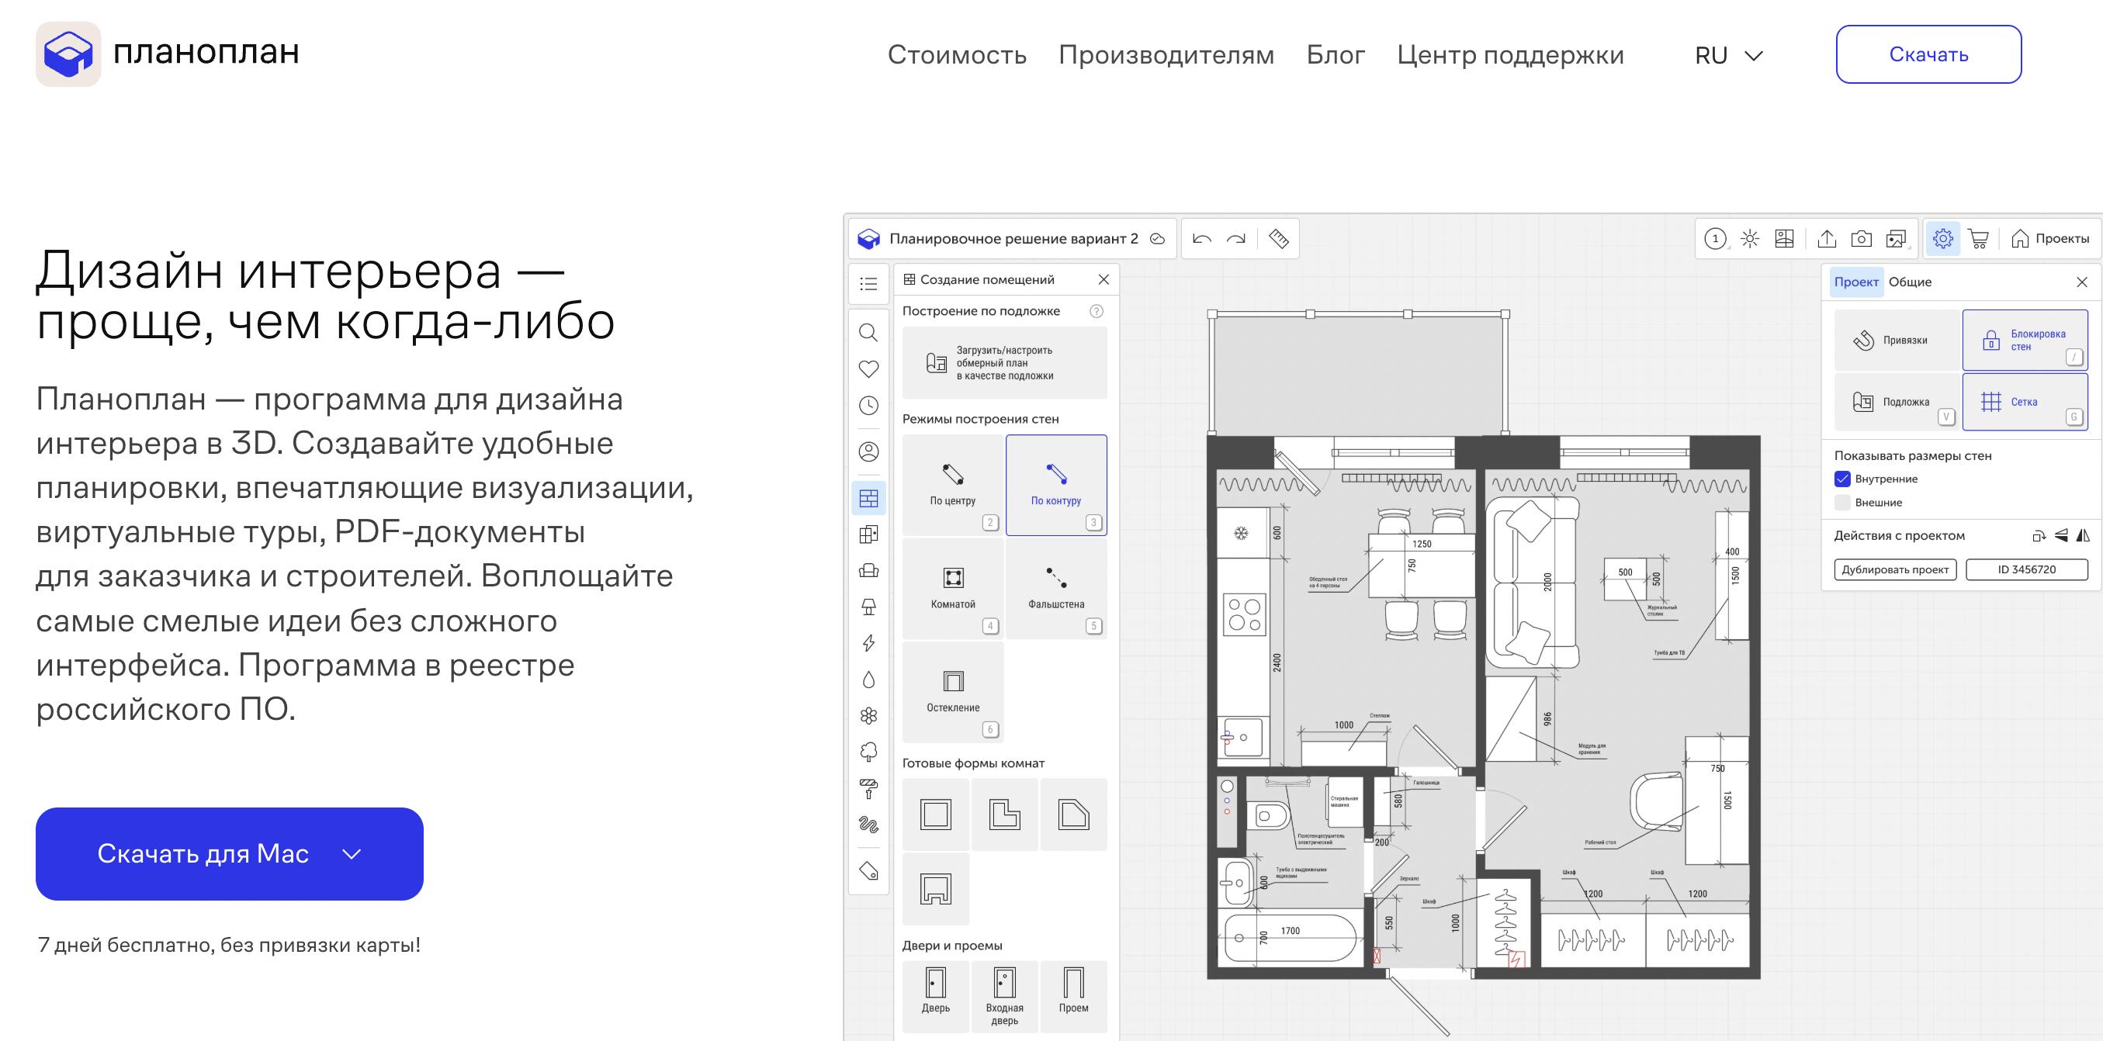Screen dimensions: 2103x1041
Task: Open the lamp lighting catalog icon
Action: pyautogui.click(x=868, y=606)
